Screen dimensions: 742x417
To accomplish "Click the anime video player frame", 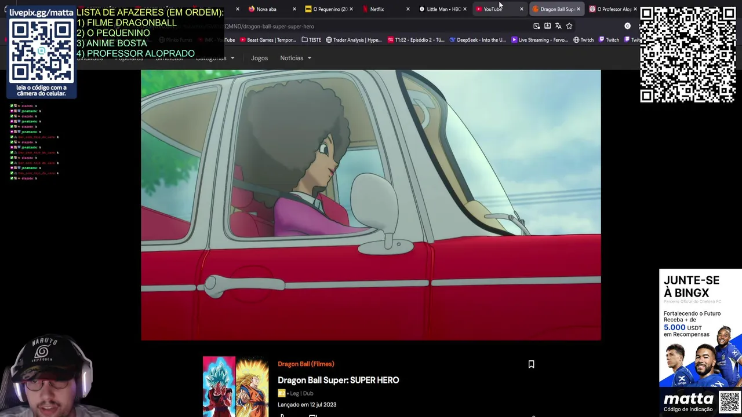I will pyautogui.click(x=371, y=205).
